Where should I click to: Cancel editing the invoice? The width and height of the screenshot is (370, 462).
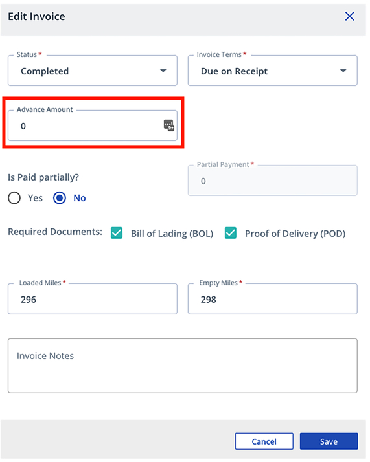pos(264,441)
